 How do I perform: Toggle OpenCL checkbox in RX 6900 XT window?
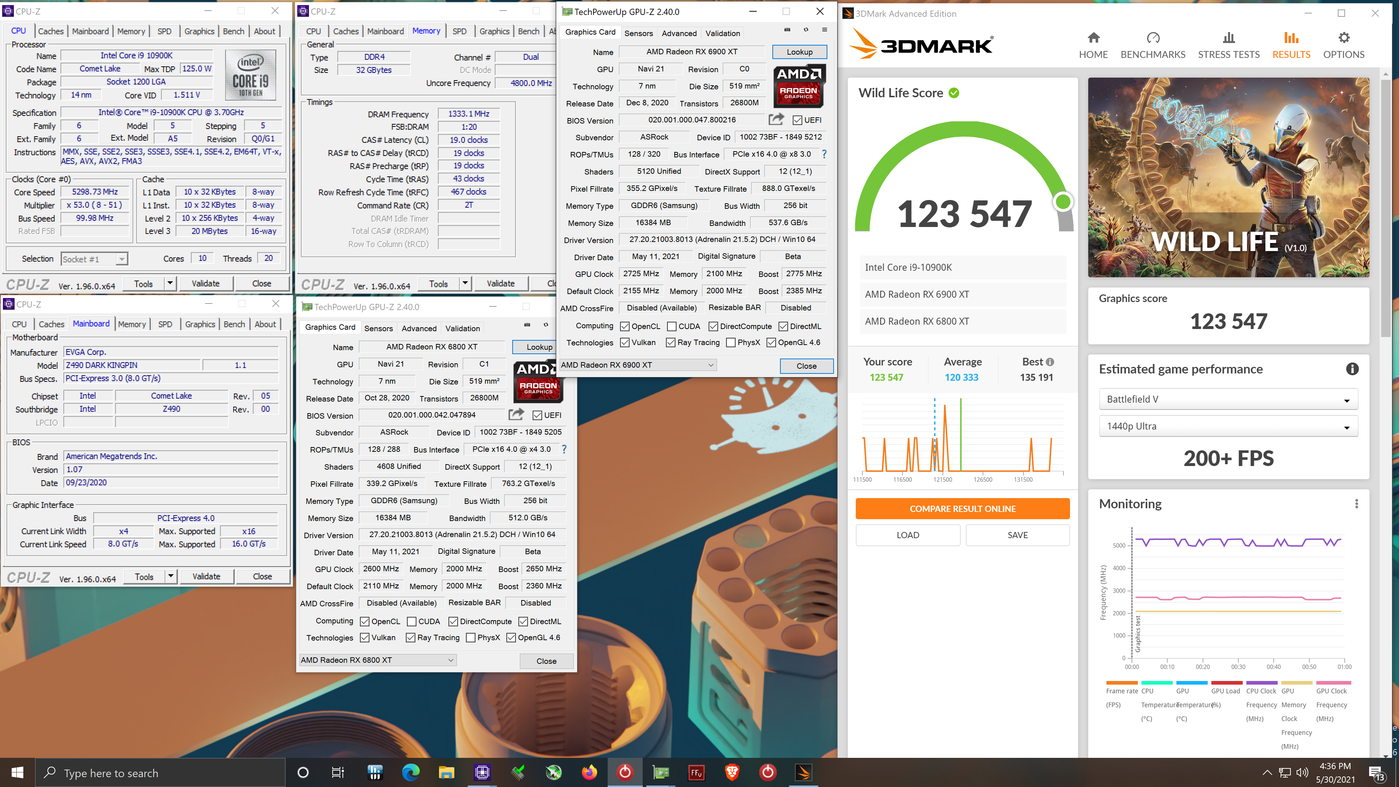(x=624, y=326)
